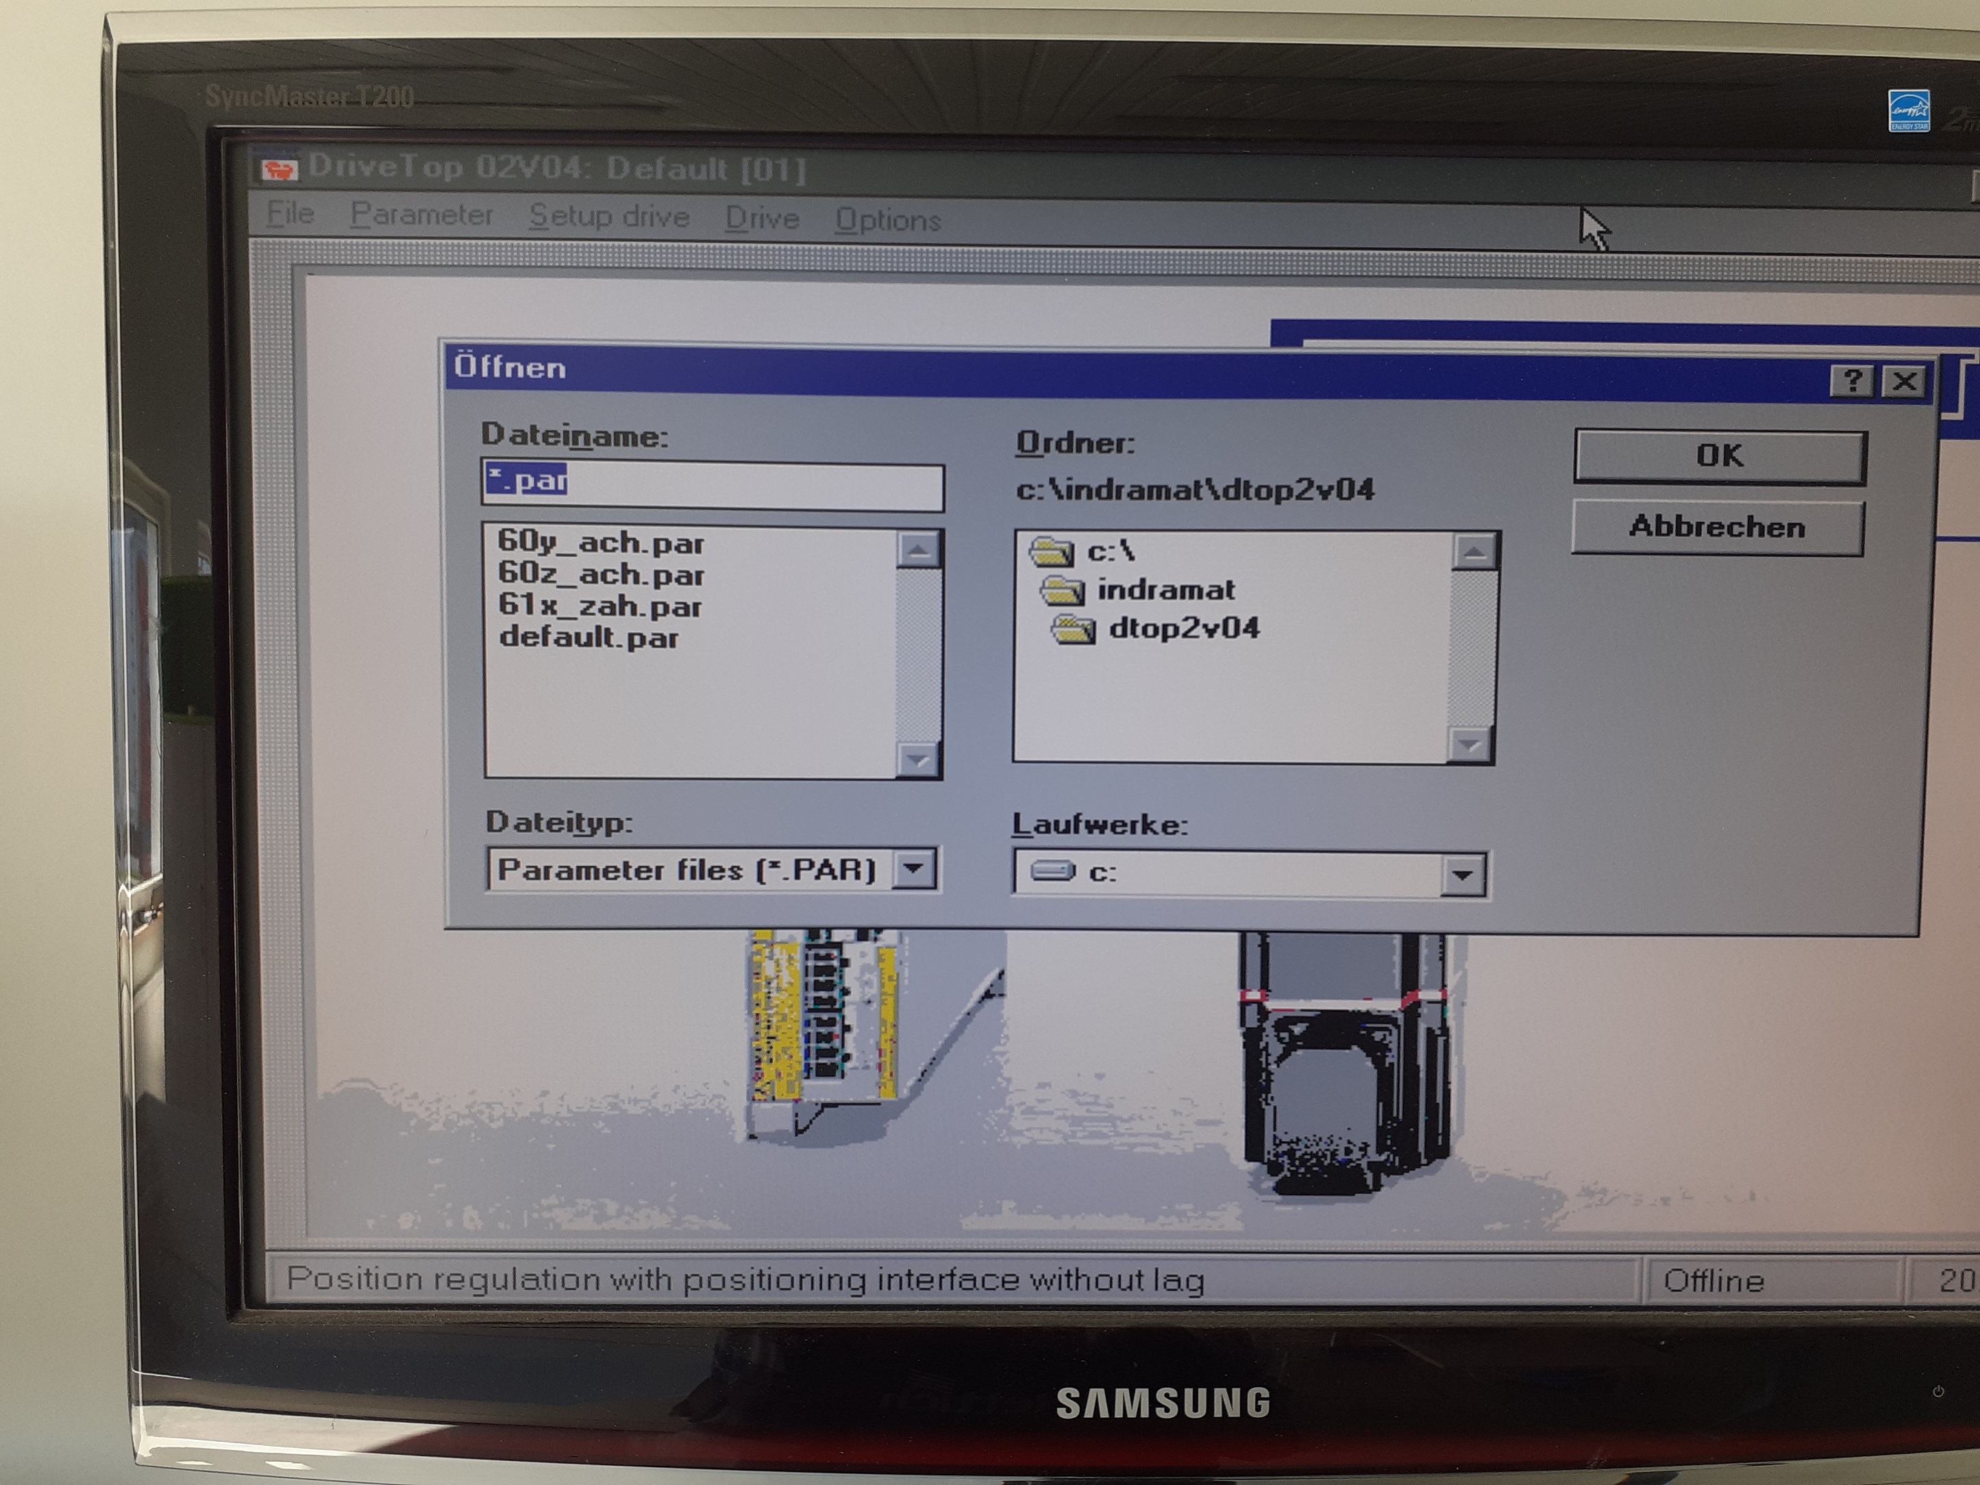Click the c:\ folder icon
The height and width of the screenshot is (1485, 1980).
[x=1051, y=551]
